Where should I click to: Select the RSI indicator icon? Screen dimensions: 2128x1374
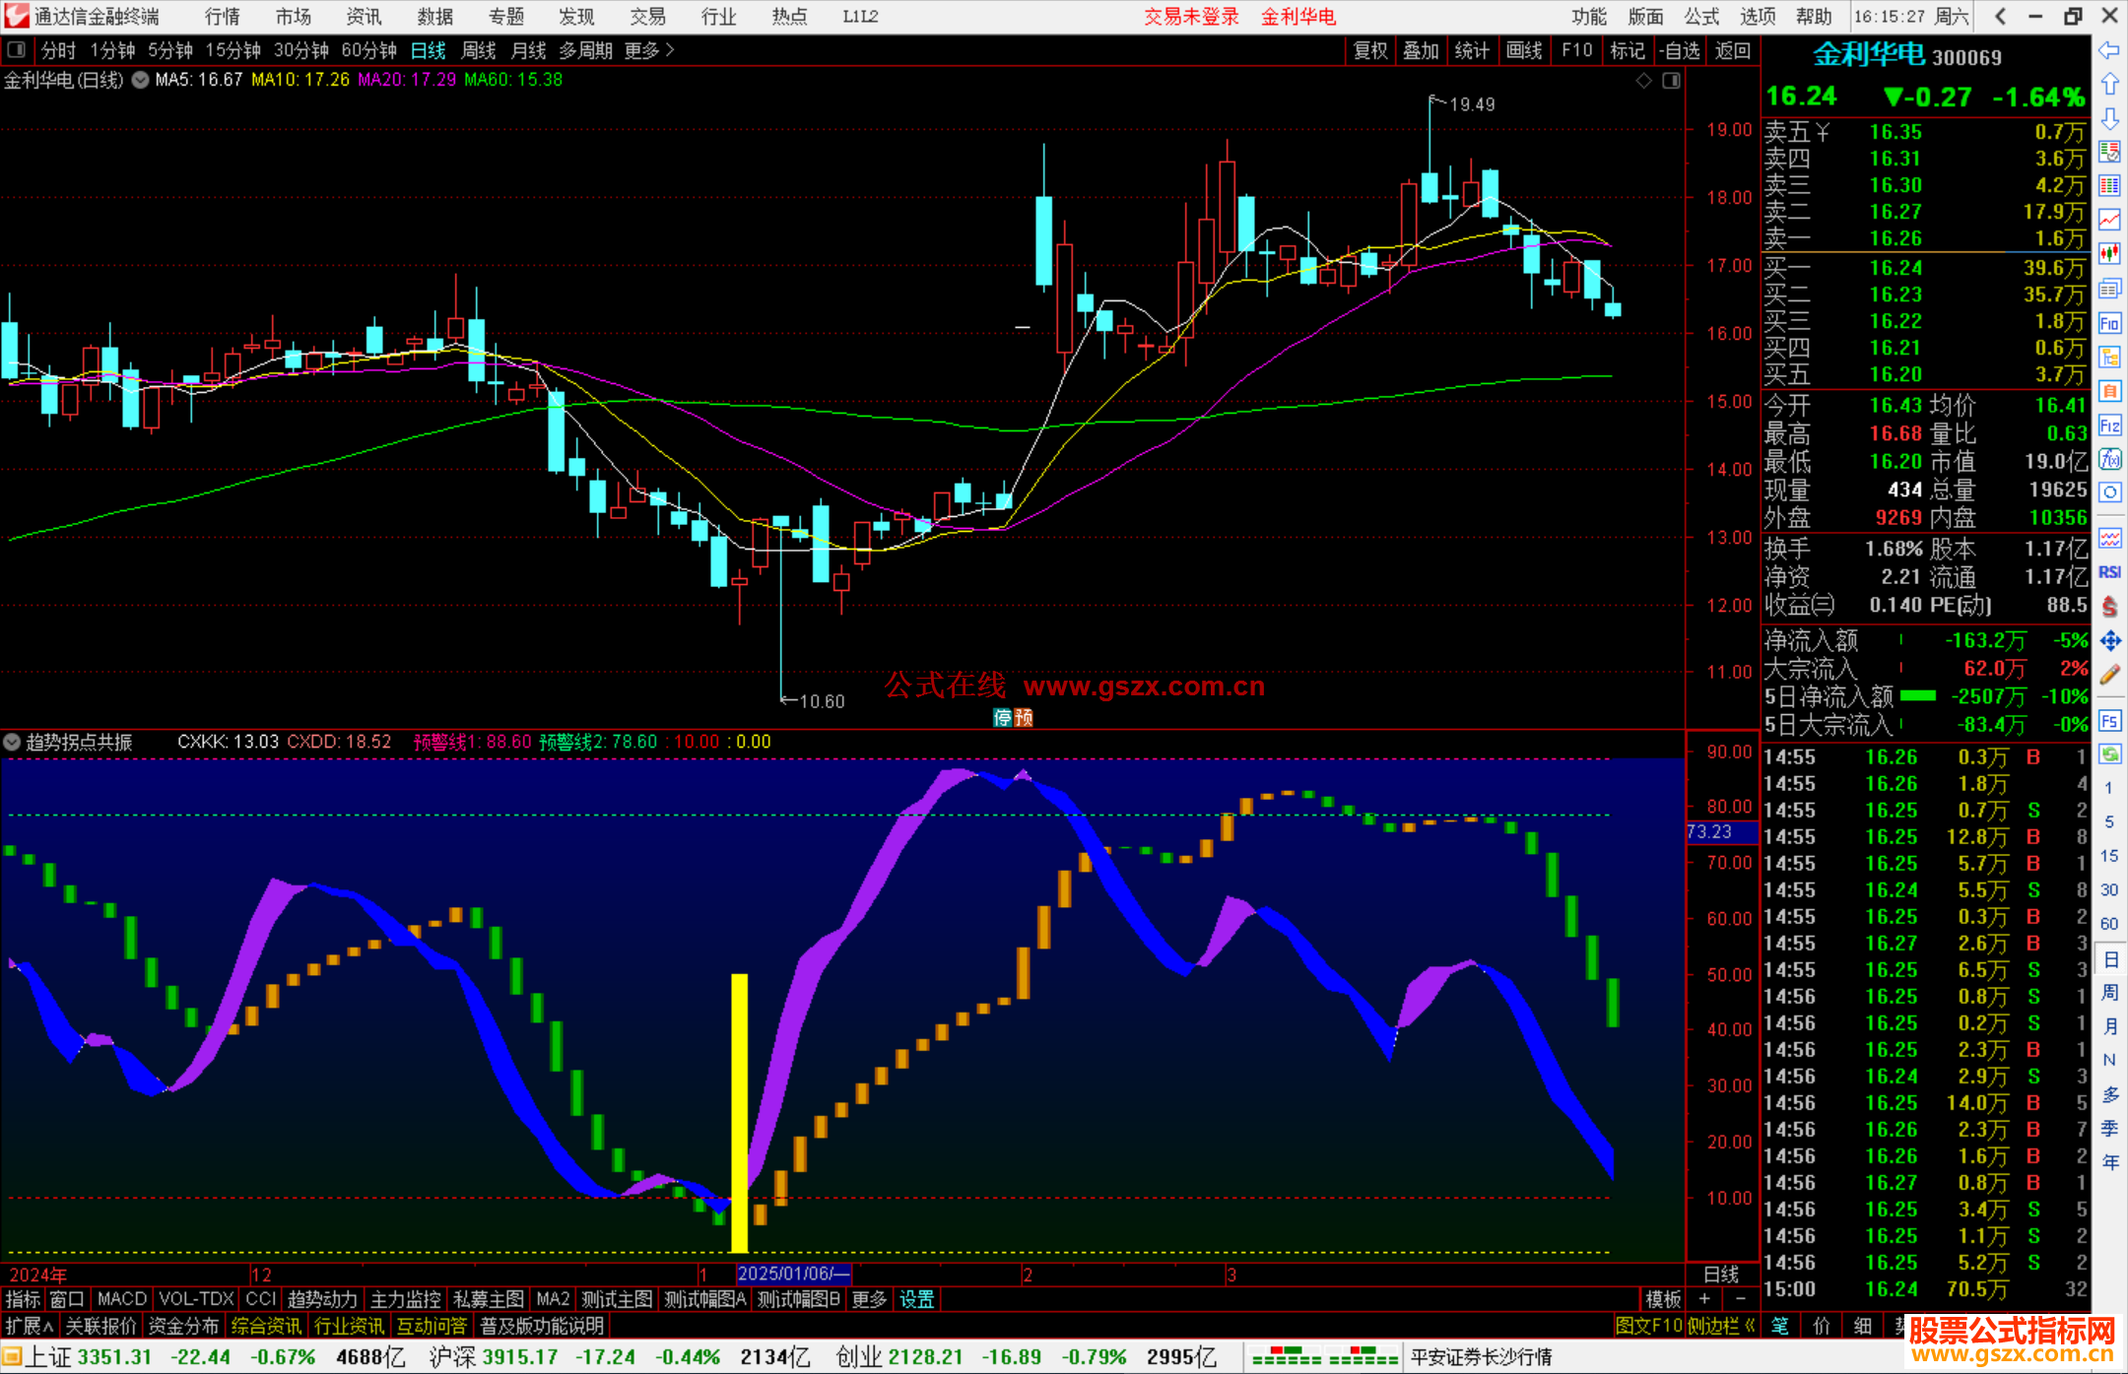(x=2109, y=572)
